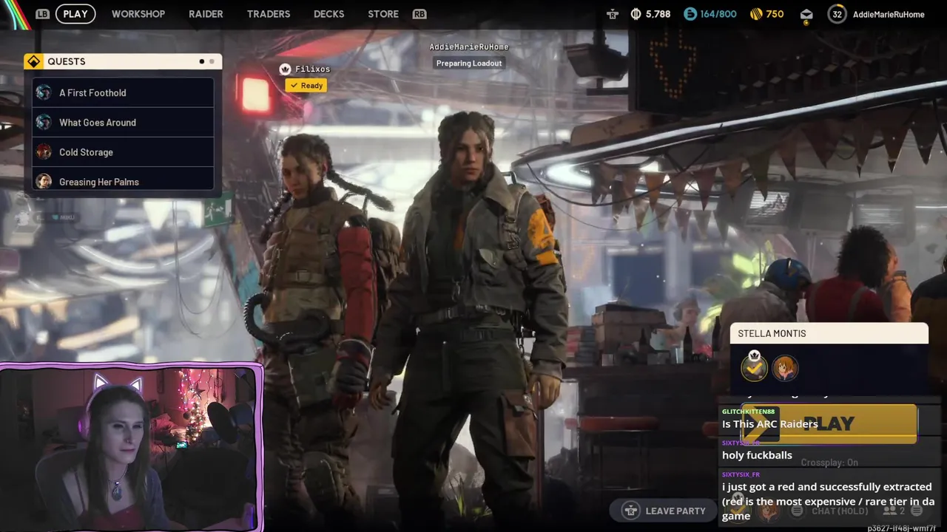Click the coin currency icon beside 5,788
The width and height of the screenshot is (947, 532).
tap(636, 13)
